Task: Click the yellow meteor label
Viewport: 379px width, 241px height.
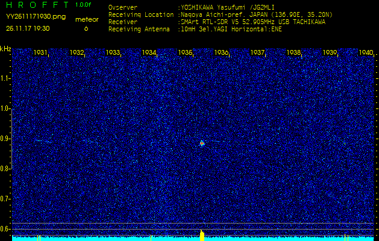Action: coord(86,19)
